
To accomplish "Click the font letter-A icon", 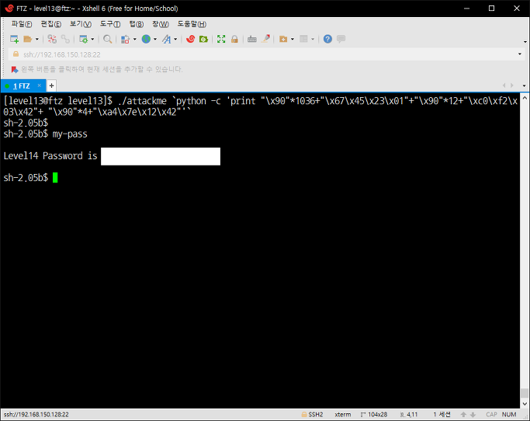I will tap(167, 40).
